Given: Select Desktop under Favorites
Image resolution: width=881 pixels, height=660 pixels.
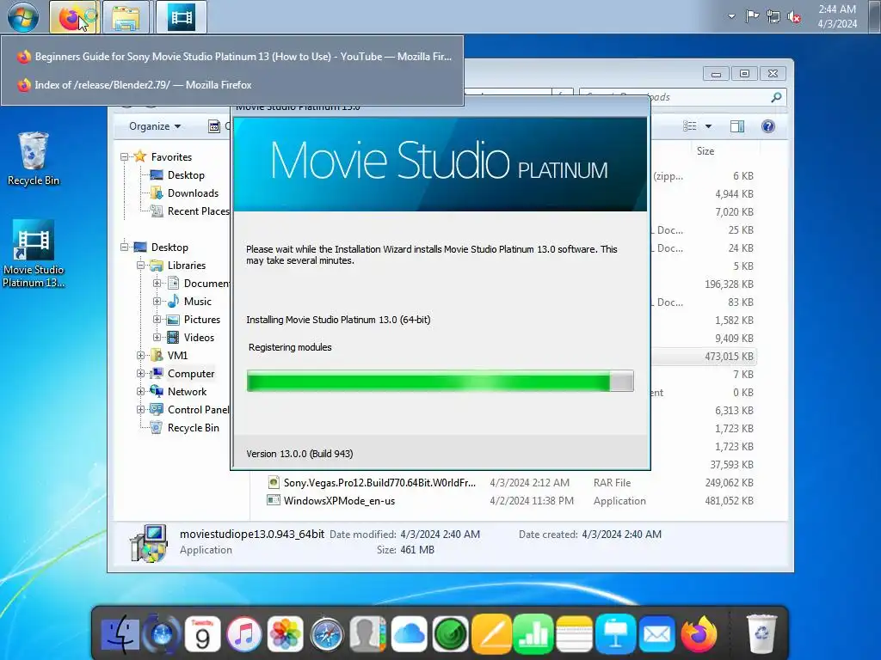Looking at the screenshot, I should click(x=186, y=175).
